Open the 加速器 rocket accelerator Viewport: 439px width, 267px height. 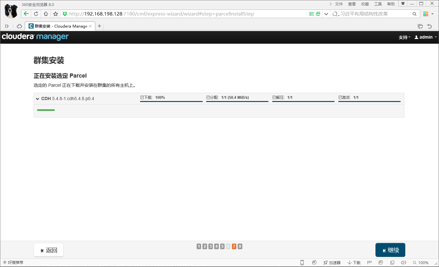(332, 263)
